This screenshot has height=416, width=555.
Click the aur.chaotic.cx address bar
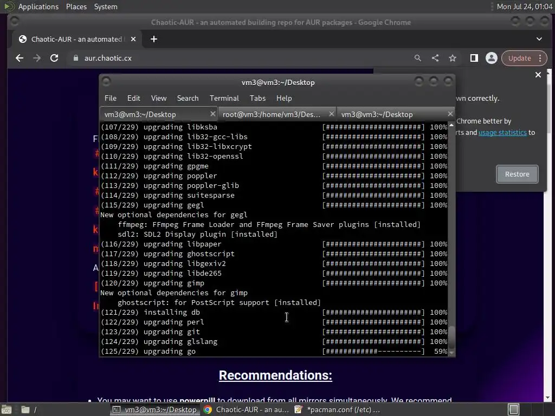point(241,58)
